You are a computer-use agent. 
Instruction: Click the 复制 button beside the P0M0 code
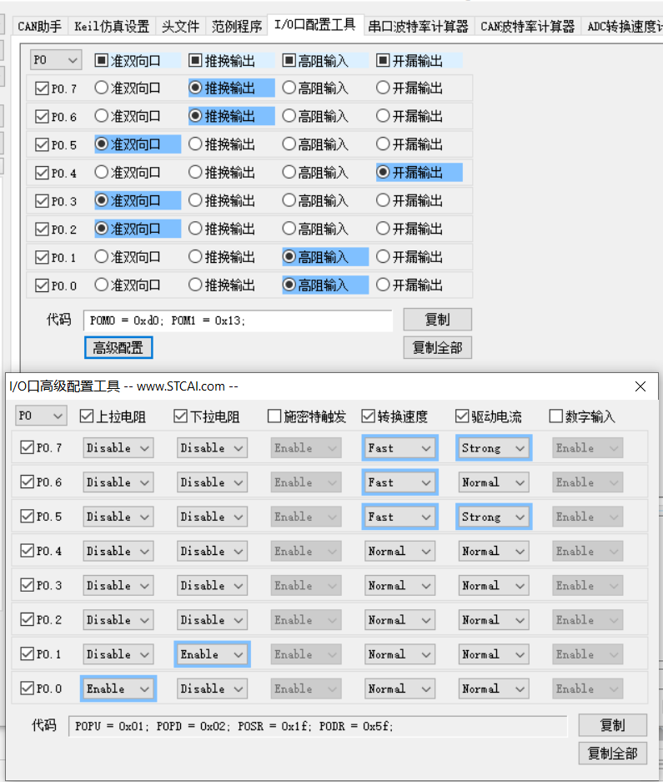[437, 319]
